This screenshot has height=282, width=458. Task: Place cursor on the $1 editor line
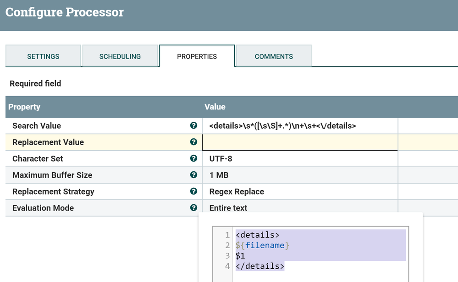pyautogui.click(x=241, y=256)
